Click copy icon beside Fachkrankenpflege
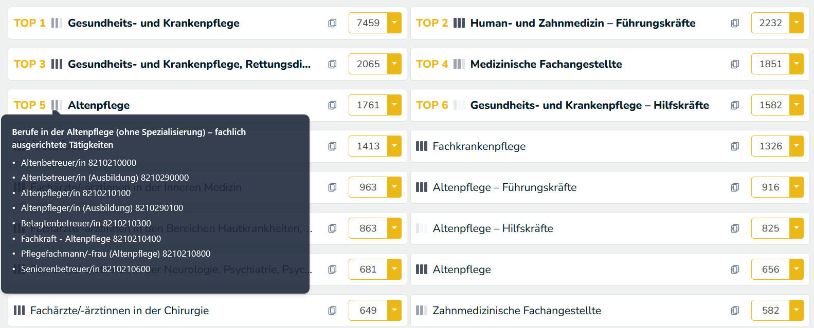Viewport: 814px width, 328px height. 735,146
